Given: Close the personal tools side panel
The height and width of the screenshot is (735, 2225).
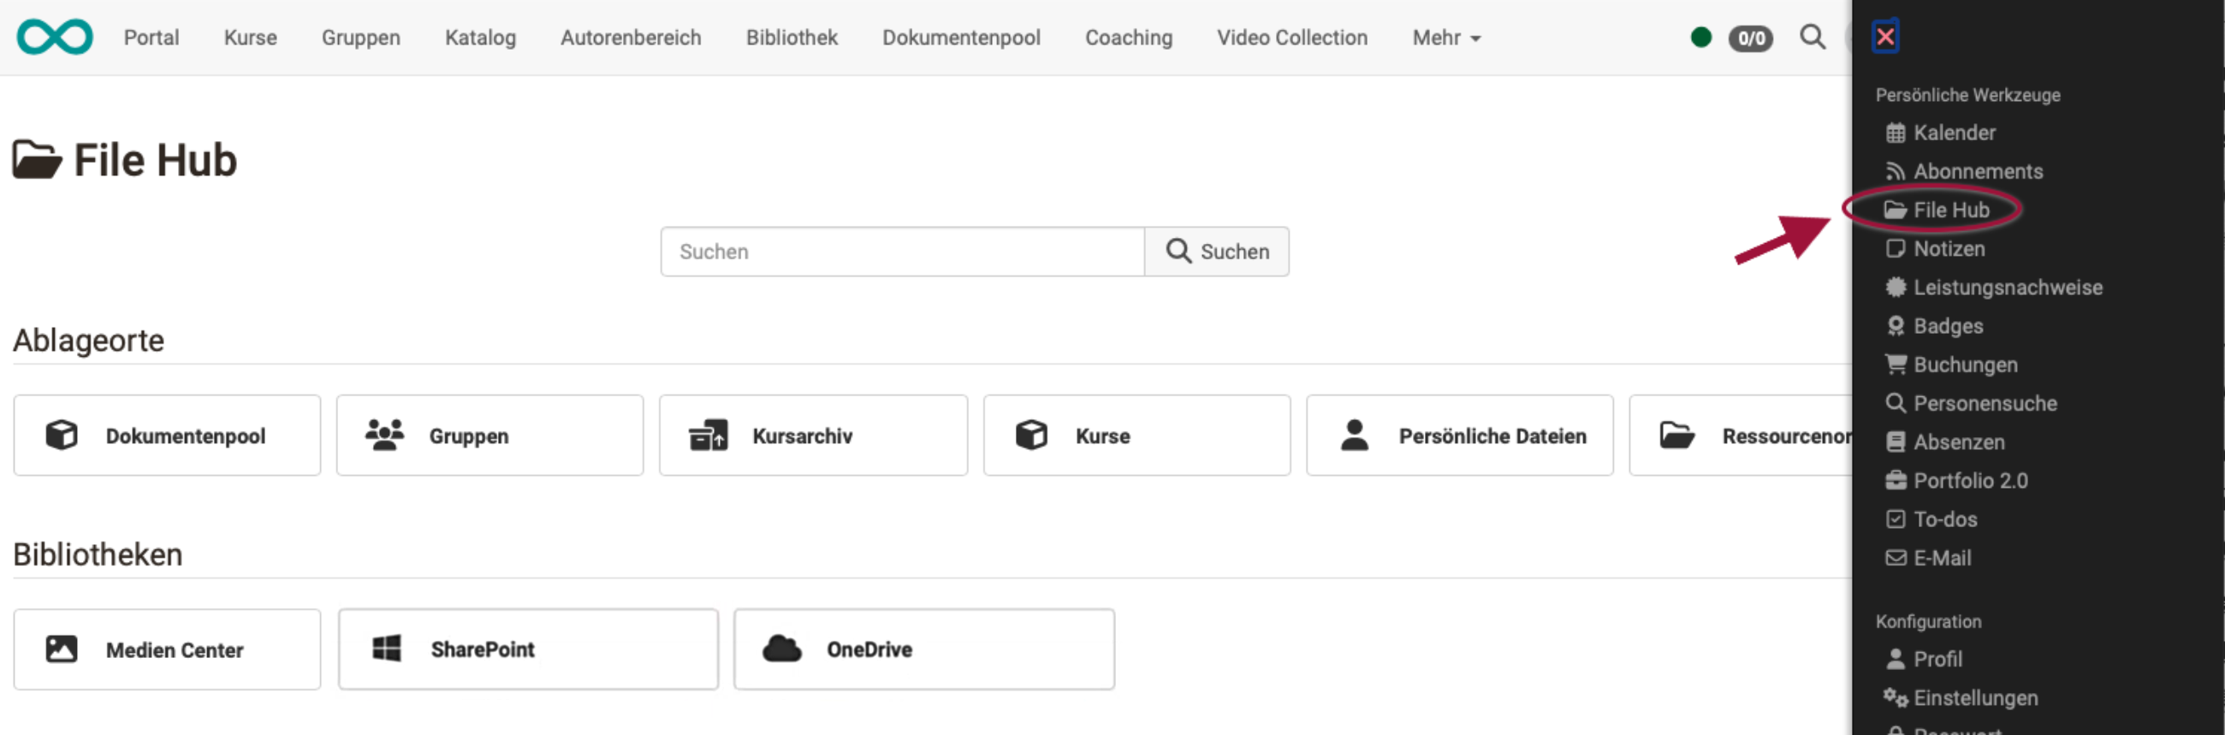Looking at the screenshot, I should point(1884,36).
